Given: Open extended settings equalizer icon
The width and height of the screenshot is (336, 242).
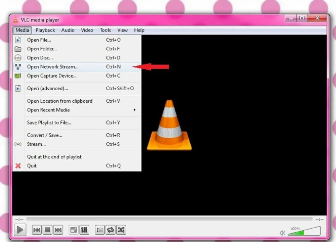Looking at the screenshot, I should (x=84, y=230).
